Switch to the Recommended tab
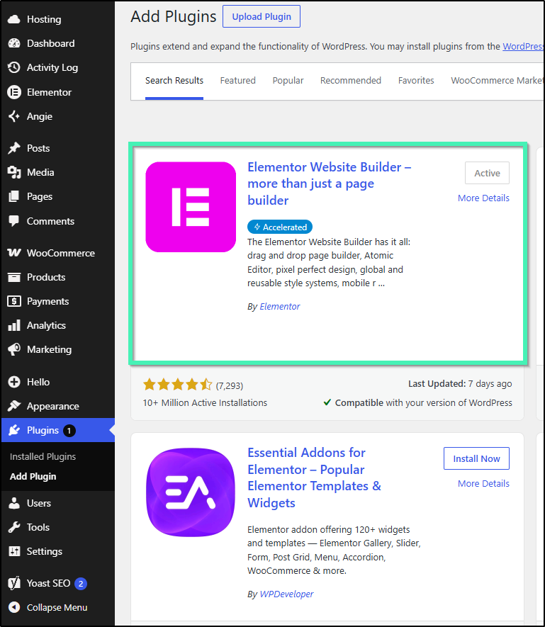This screenshot has width=545, height=627. tap(351, 80)
